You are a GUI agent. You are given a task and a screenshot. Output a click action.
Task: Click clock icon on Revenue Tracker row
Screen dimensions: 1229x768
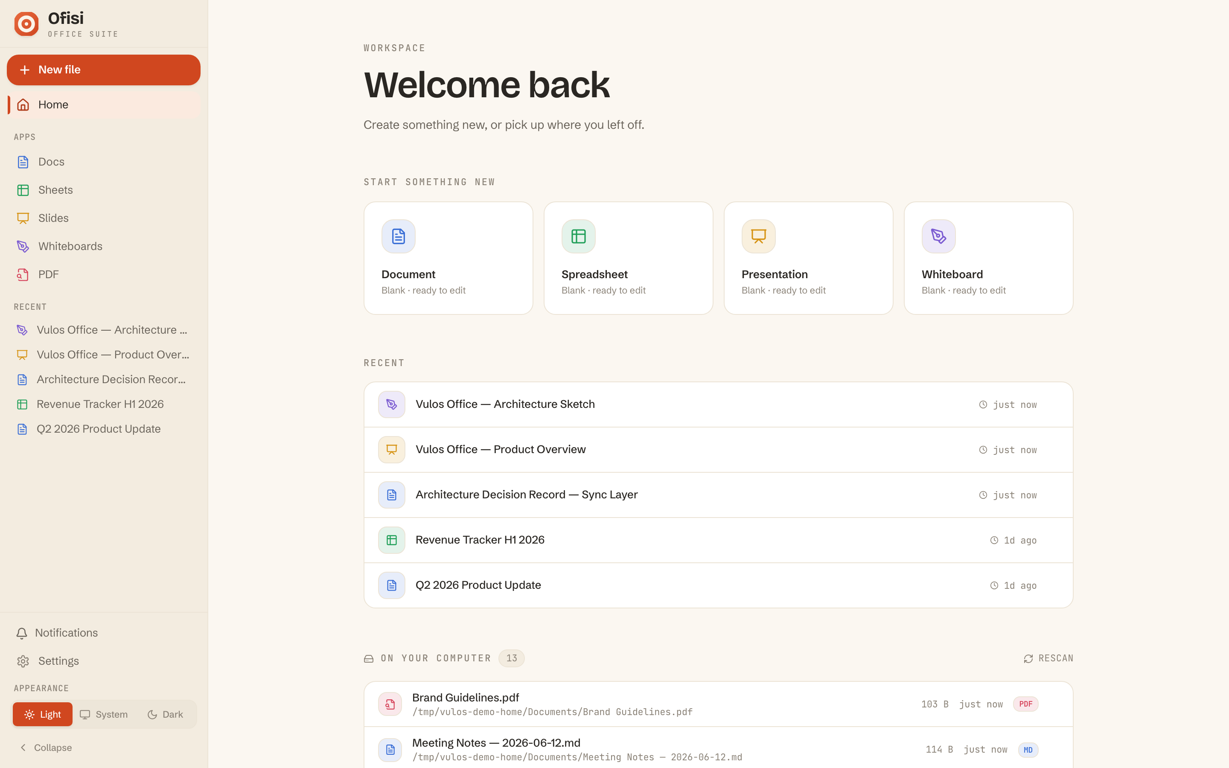point(994,541)
